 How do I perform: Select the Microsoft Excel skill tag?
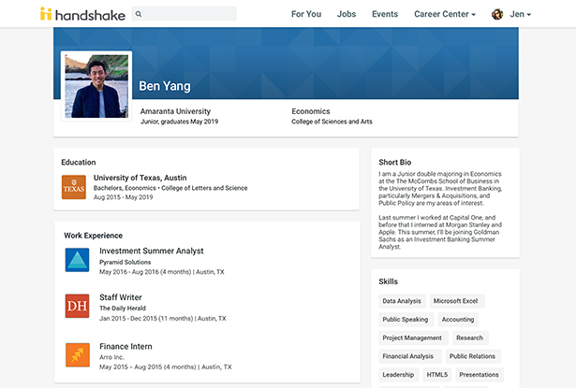(455, 301)
